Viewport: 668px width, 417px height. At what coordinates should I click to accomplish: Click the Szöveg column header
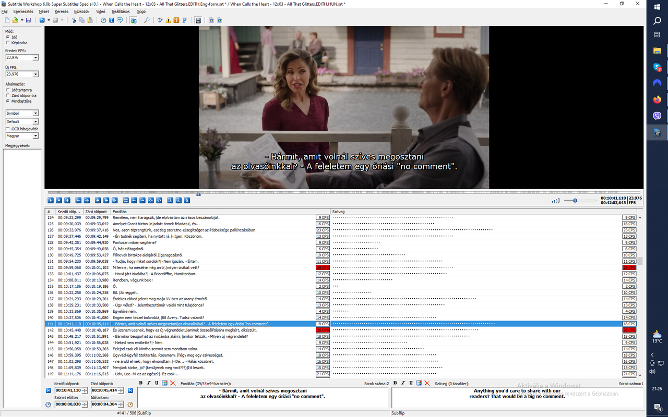[x=484, y=212]
